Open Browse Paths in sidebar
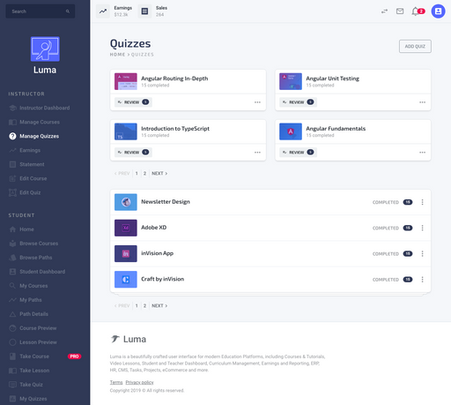The image size is (451, 405). (x=36, y=258)
